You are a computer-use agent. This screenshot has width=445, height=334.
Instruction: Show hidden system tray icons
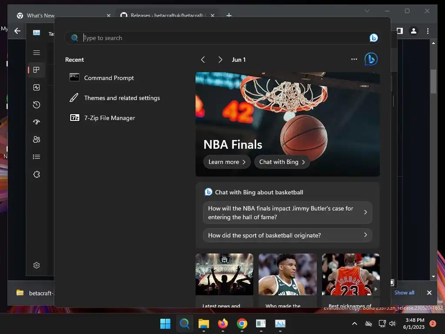point(355,324)
